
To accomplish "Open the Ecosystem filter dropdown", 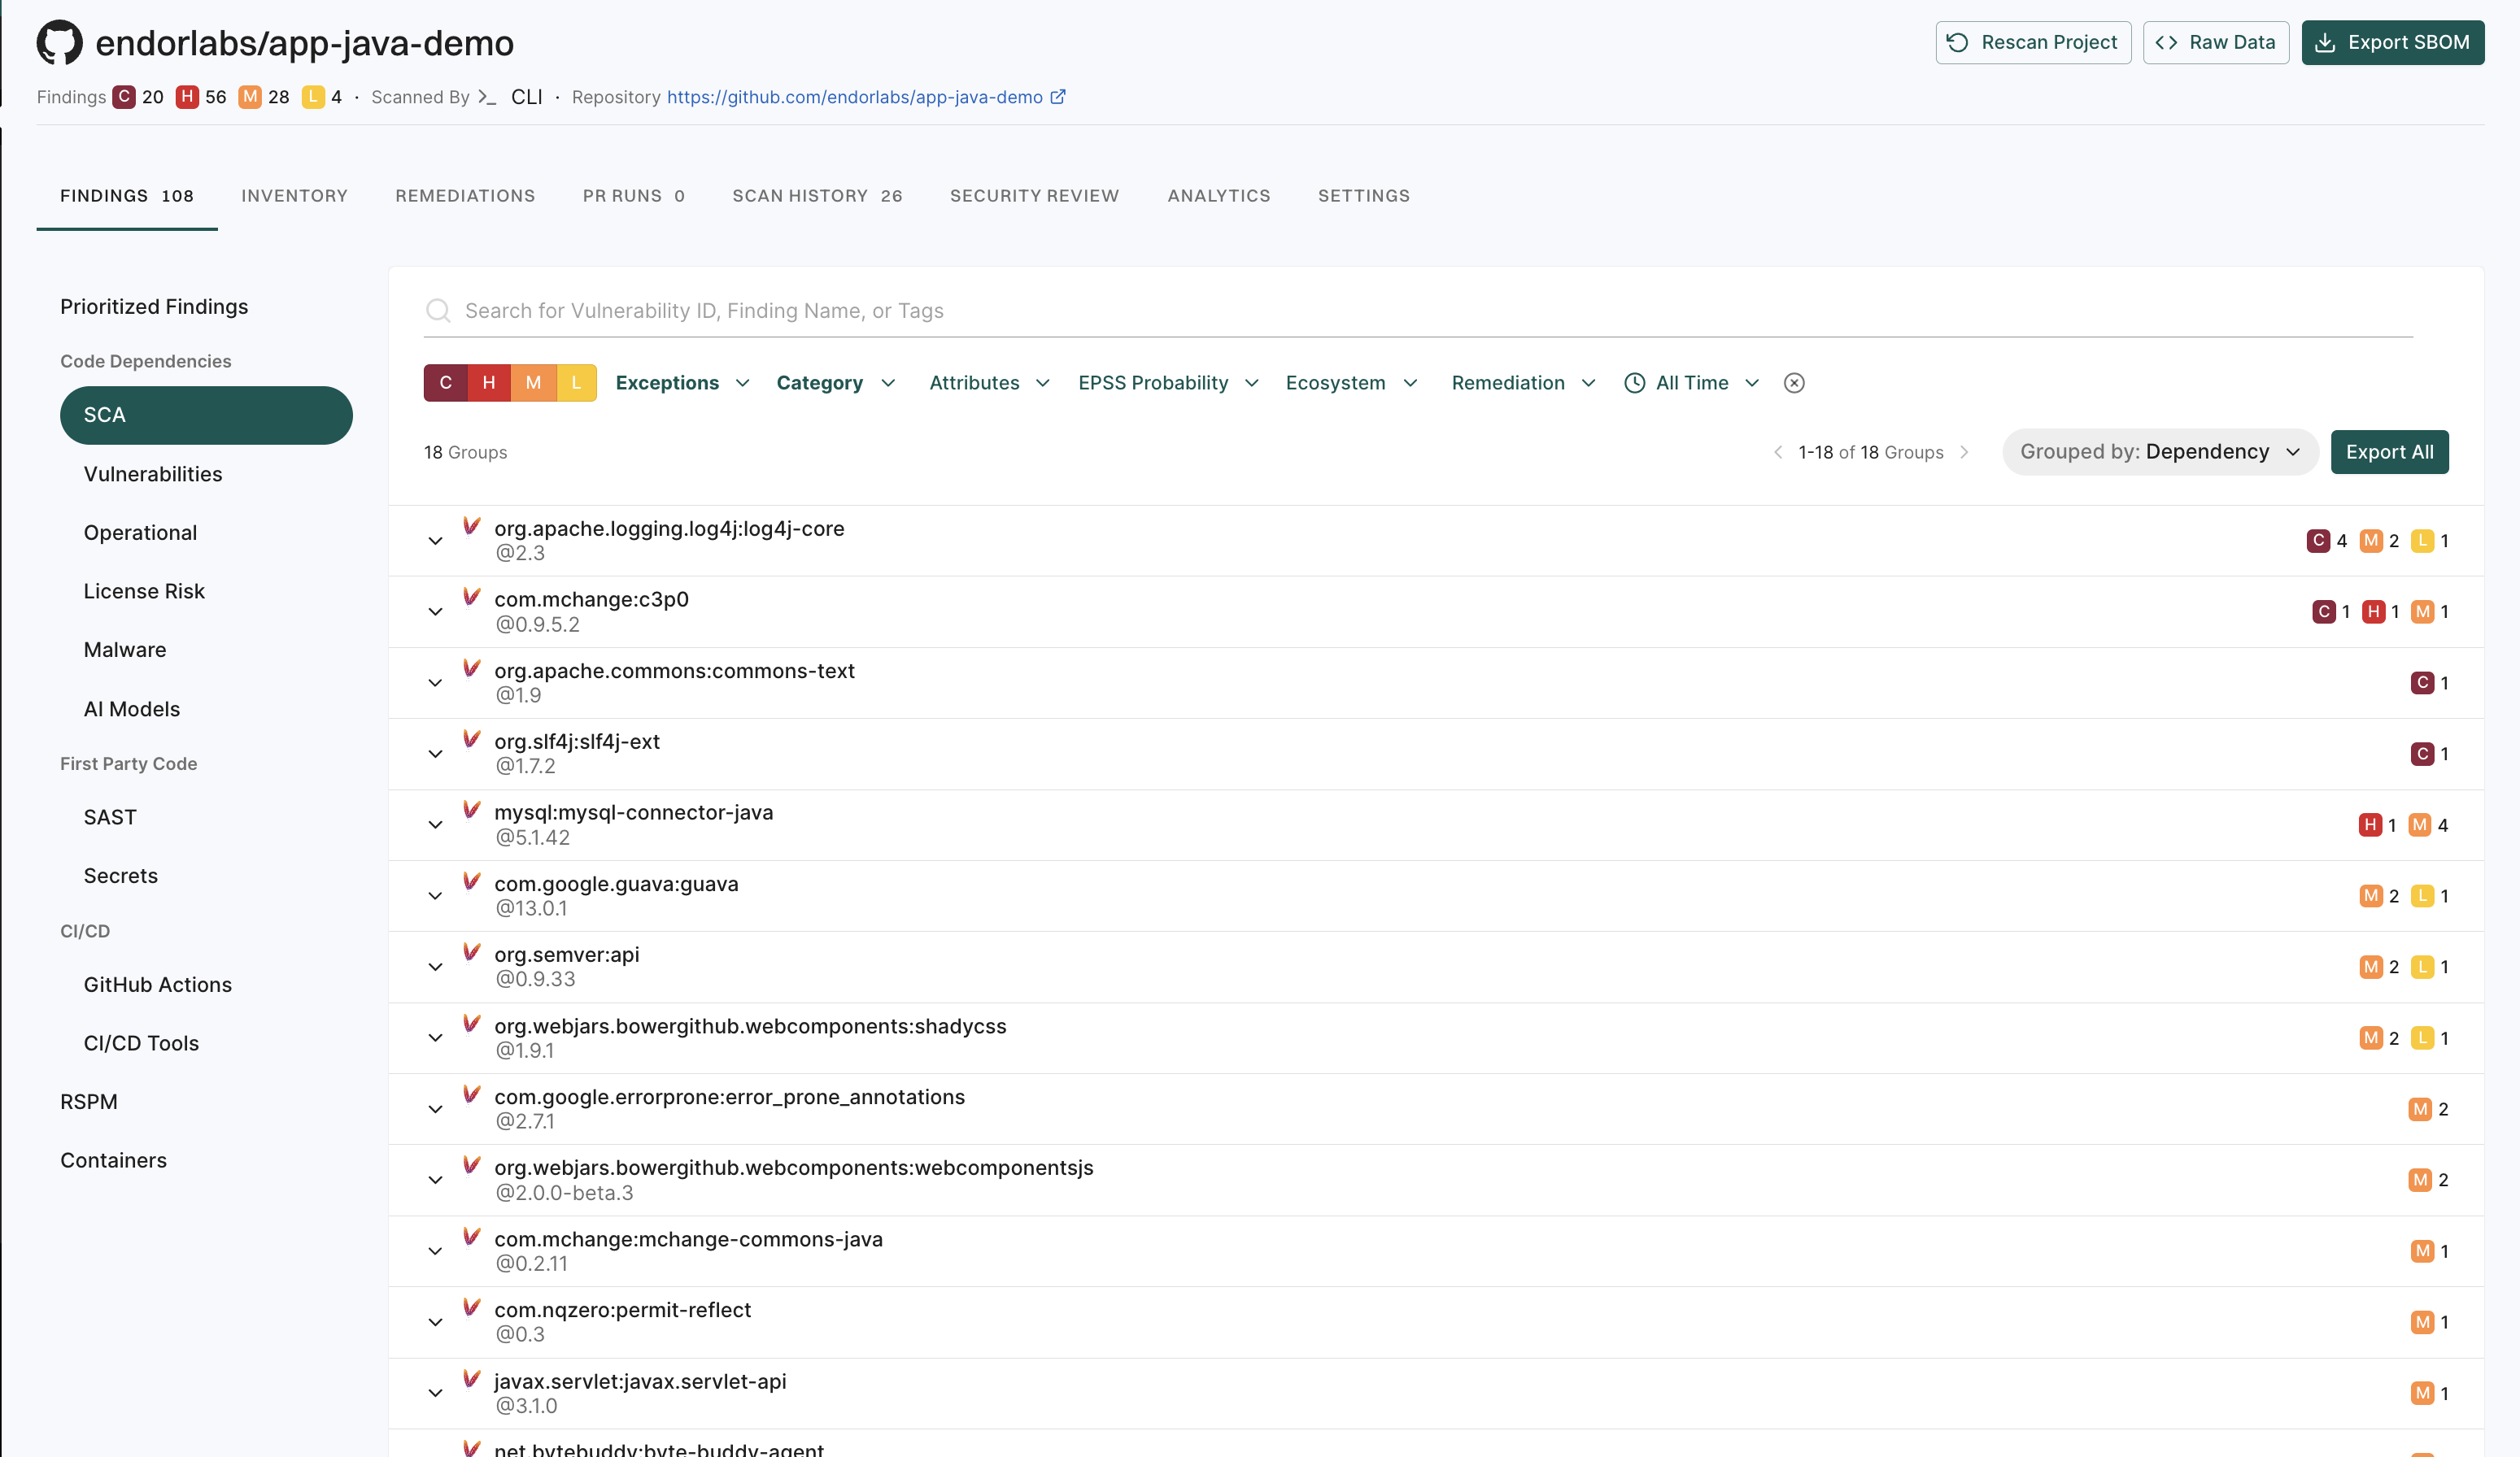I will [x=1352, y=383].
